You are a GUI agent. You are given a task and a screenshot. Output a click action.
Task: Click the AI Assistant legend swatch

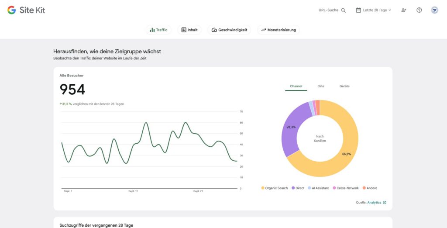pos(309,188)
